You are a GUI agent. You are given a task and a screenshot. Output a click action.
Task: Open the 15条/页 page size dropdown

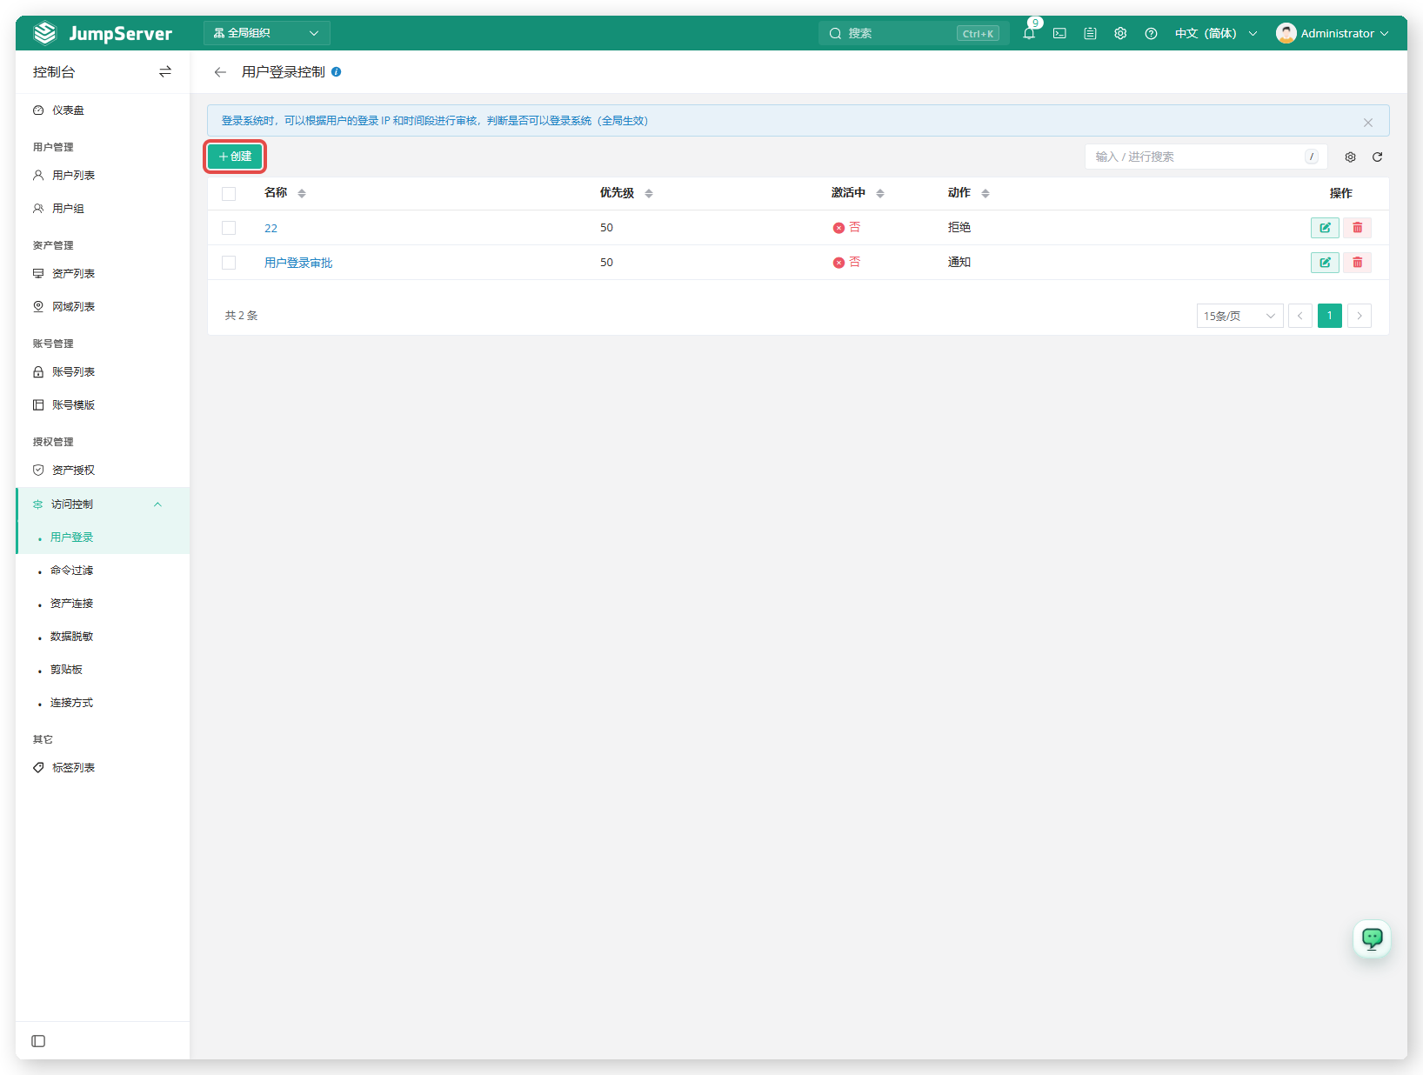pyautogui.click(x=1239, y=316)
